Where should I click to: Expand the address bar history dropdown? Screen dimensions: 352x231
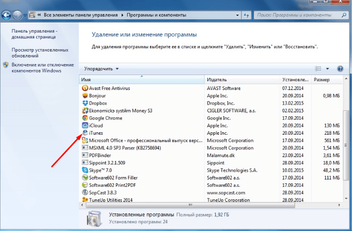(237, 15)
